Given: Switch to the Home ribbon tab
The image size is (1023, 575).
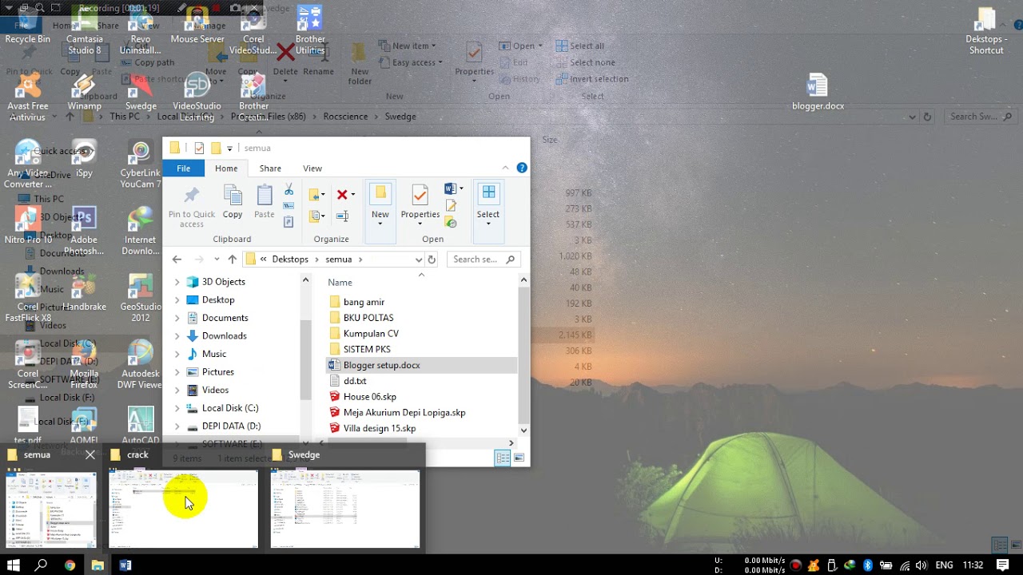Looking at the screenshot, I should (226, 169).
